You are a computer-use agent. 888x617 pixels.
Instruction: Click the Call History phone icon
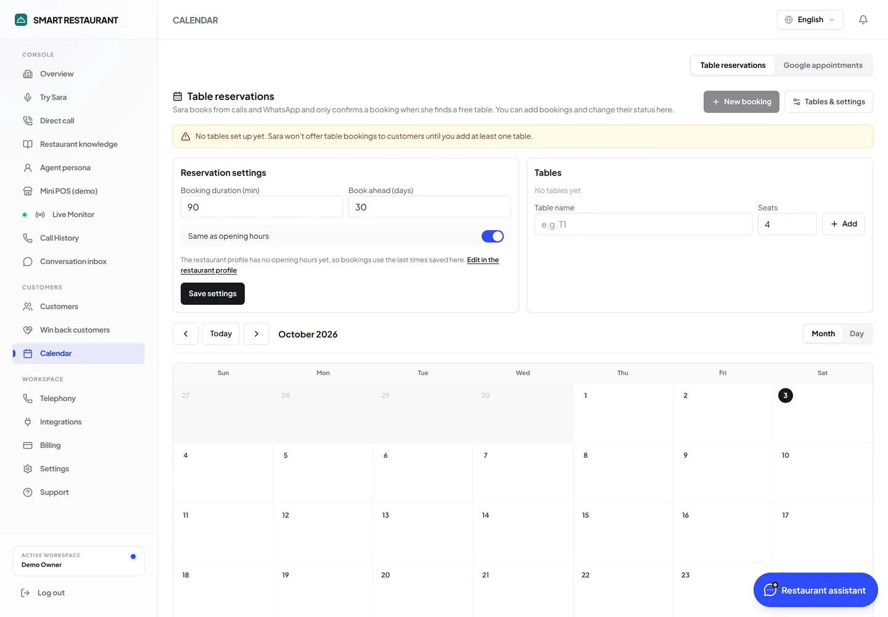coord(28,238)
